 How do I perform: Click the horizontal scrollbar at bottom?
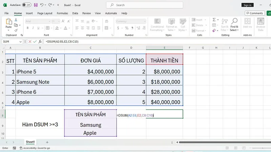[x=225, y=142]
